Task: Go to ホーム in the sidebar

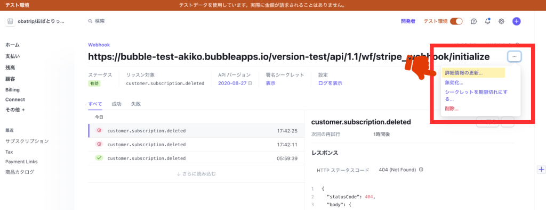Action: pos(13,45)
